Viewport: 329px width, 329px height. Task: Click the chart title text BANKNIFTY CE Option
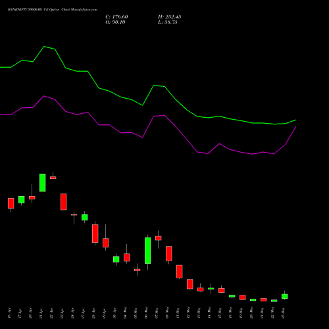tap(52, 9)
